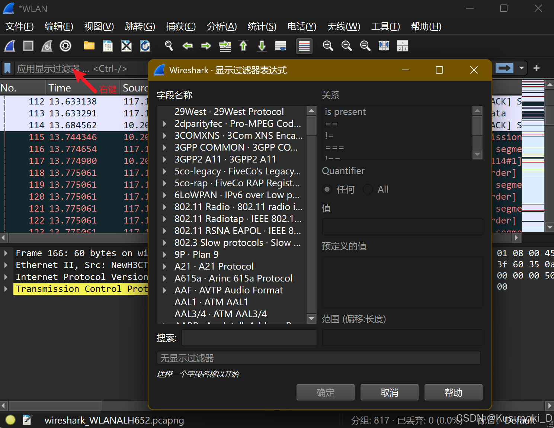Click the range offset:length input field
554x428 pixels.
click(x=402, y=338)
